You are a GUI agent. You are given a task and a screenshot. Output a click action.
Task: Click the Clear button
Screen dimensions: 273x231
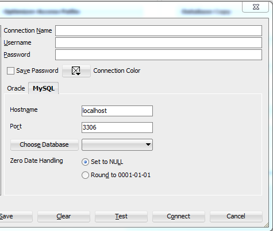[64, 216]
